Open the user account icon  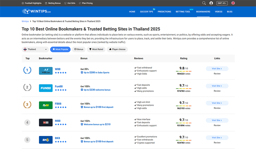pyautogui.click(x=211, y=3)
